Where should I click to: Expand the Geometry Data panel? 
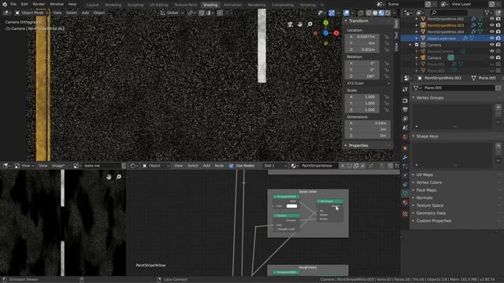point(413,213)
